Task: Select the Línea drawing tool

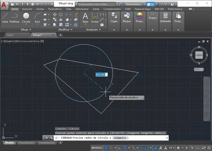Action: tap(5, 18)
